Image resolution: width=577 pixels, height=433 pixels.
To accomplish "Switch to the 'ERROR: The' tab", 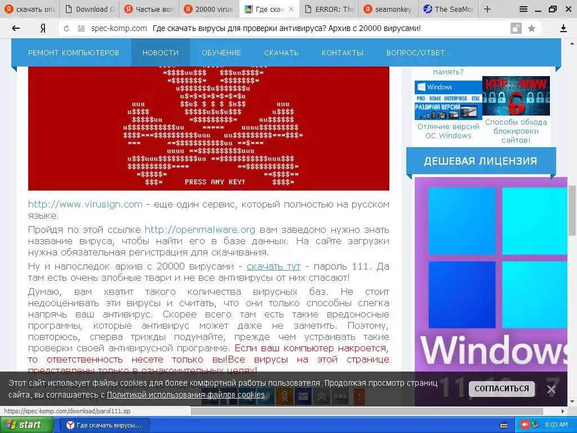I will [330, 9].
